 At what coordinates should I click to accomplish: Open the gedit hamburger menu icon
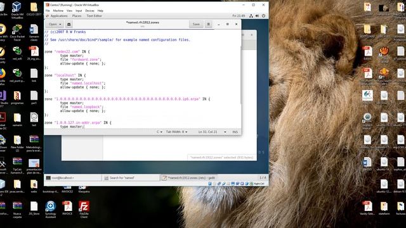[x=209, y=24]
